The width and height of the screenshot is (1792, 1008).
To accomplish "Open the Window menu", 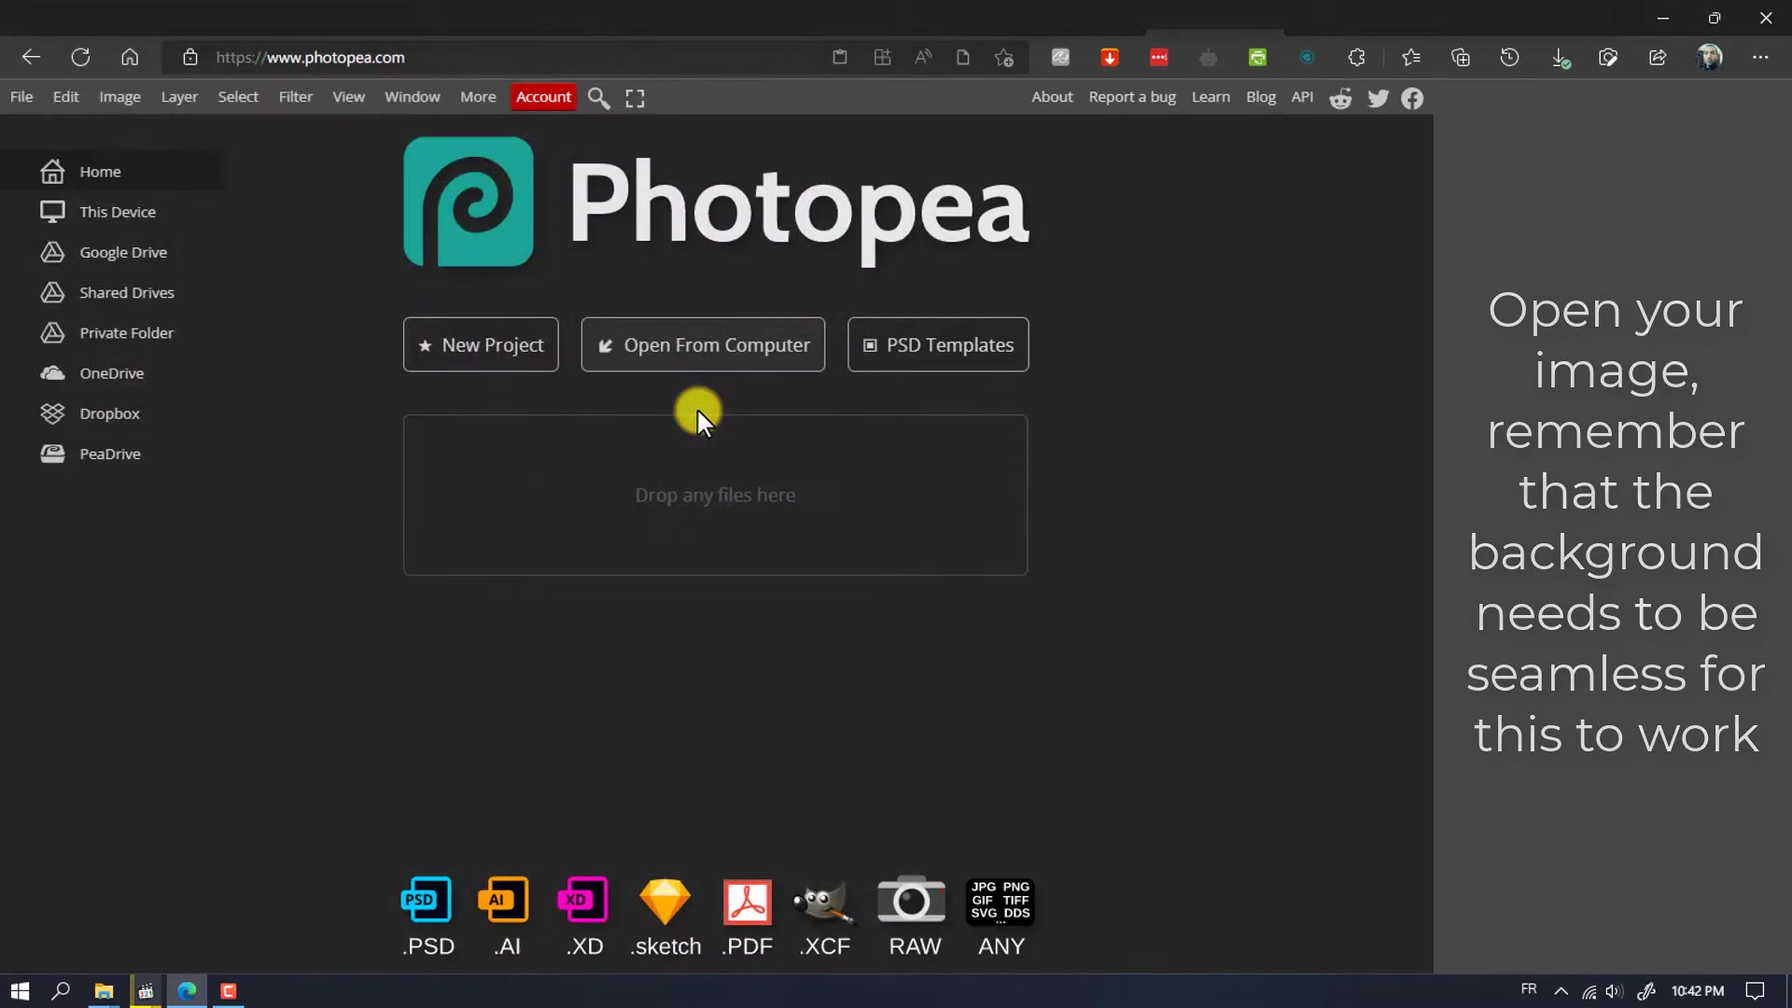I will tap(412, 97).
